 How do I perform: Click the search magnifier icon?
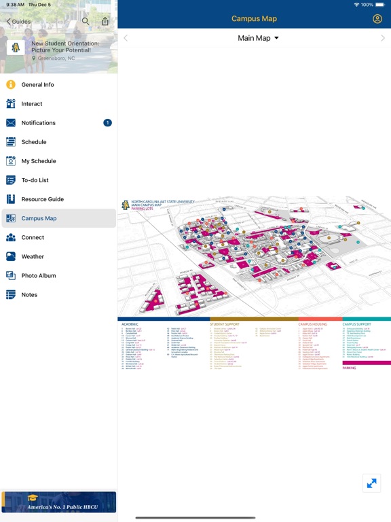(x=86, y=21)
